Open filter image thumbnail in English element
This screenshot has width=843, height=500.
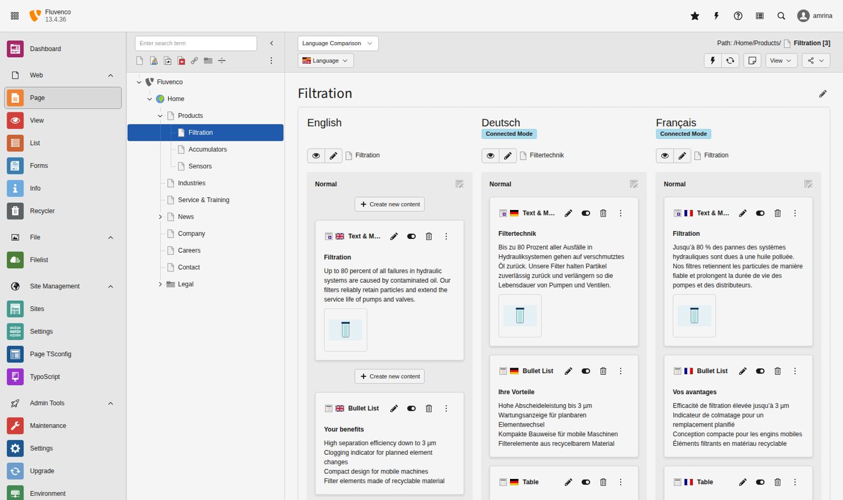346,330
